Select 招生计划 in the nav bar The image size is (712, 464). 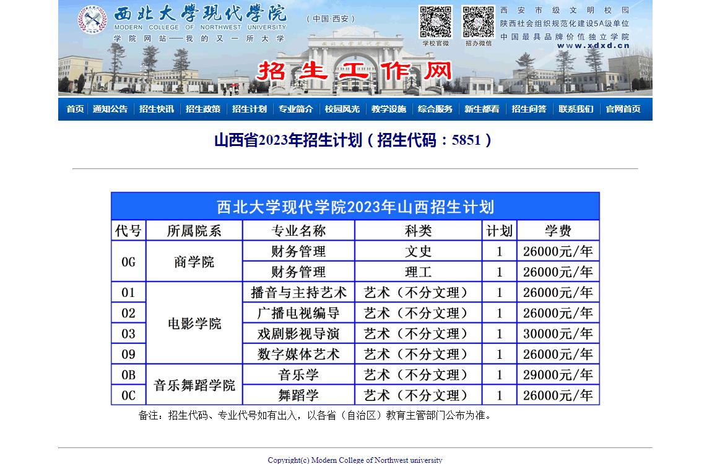coord(250,110)
